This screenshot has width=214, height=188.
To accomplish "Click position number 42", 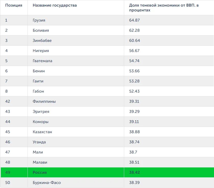I will (x=8, y=101).
